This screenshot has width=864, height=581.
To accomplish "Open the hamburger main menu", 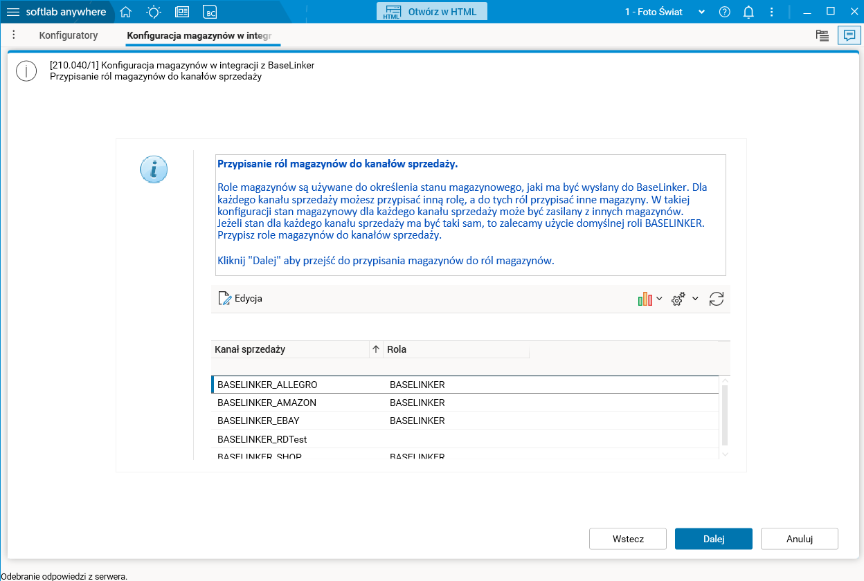I will [13, 12].
